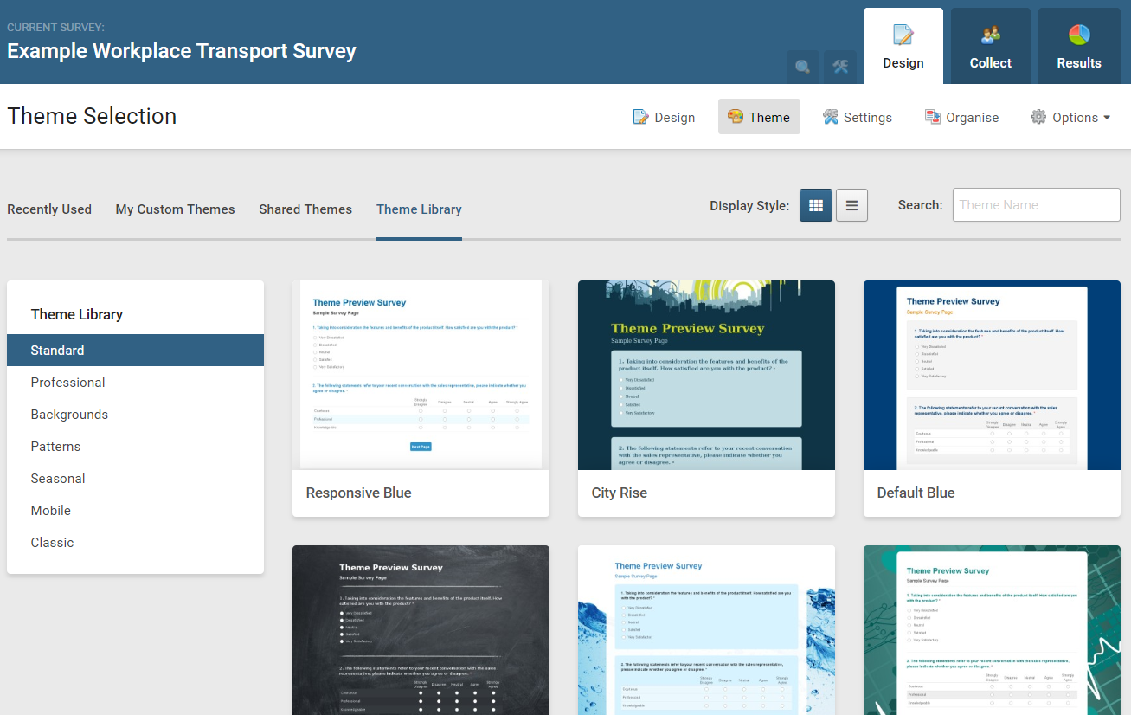Click the Collect icon at top right
1131x715 pixels.
[x=990, y=45]
